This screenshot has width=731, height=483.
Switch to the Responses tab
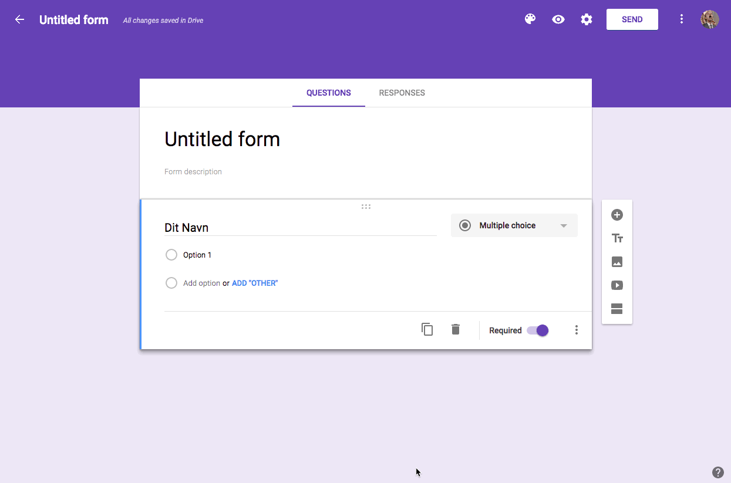402,93
